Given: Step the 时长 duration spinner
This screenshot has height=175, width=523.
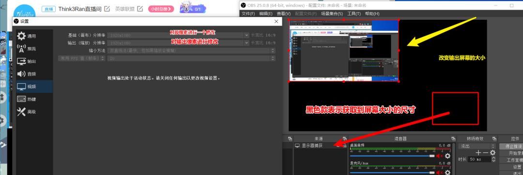Looking at the screenshot, I should click(493, 160).
